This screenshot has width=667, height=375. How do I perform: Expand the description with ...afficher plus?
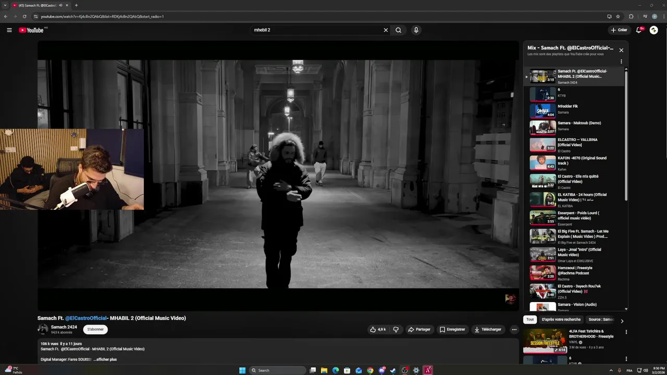tap(105, 359)
